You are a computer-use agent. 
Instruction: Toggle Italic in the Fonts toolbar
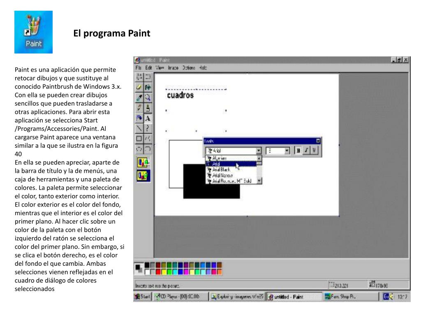tap(306, 151)
